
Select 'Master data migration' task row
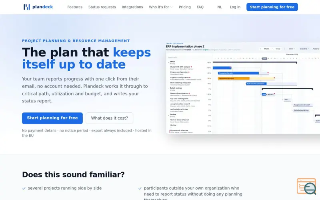[189, 94]
